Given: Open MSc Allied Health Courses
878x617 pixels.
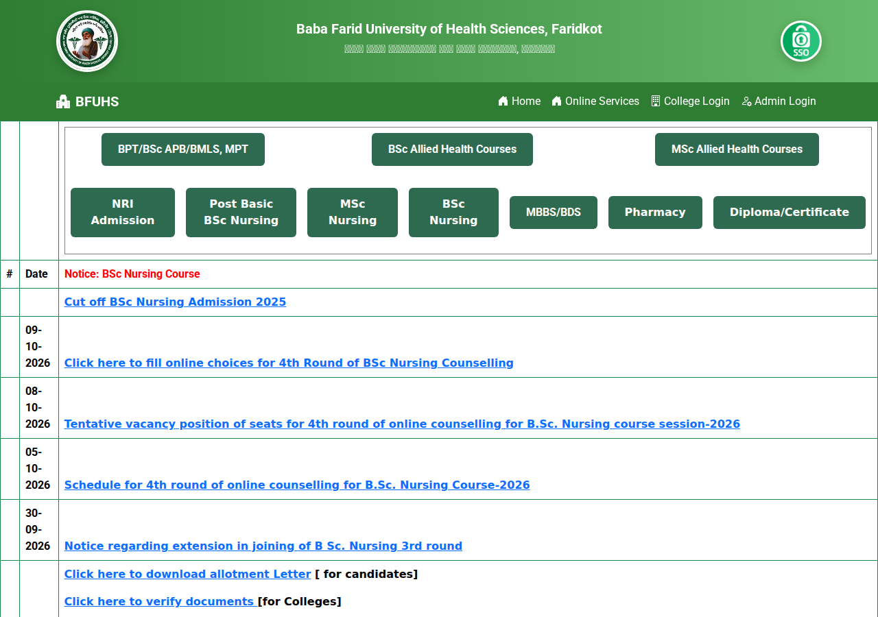Looking at the screenshot, I should pos(737,149).
